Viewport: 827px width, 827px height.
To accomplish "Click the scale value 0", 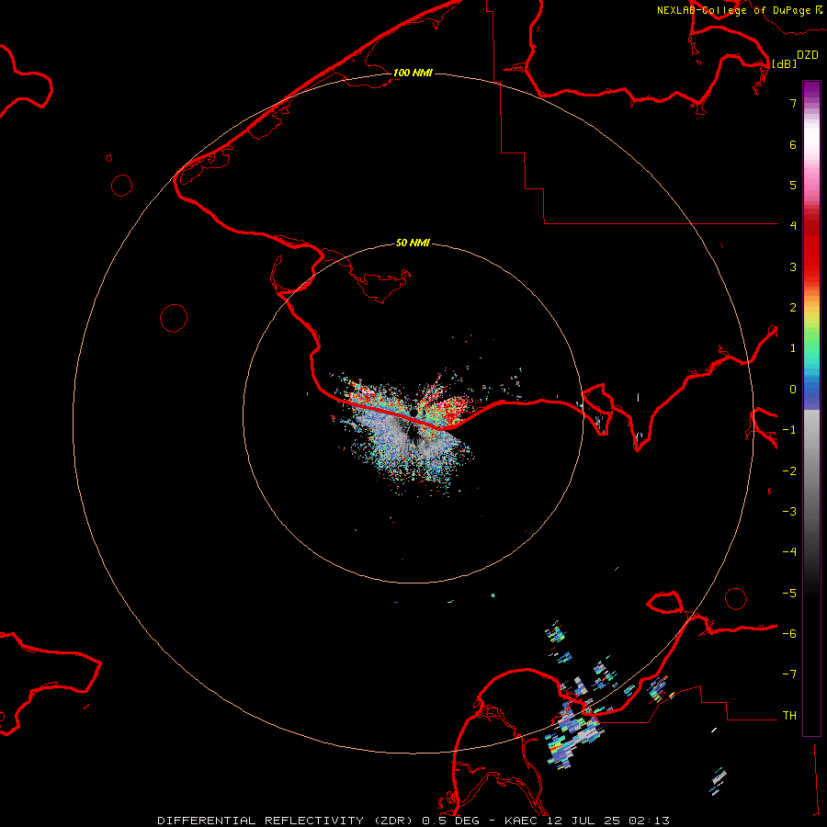I will [x=793, y=390].
